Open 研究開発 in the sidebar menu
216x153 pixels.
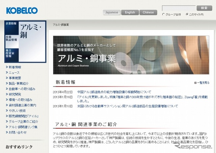pyautogui.click(x=15, y=94)
